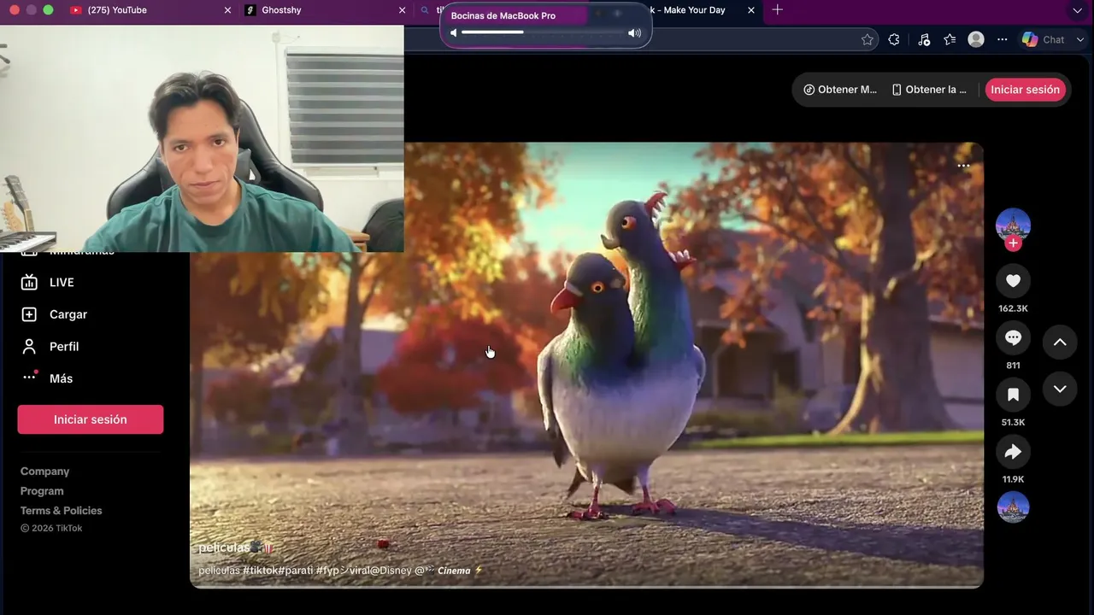Screen dimensions: 1094x615
Task: Open the tab search dropdown arrow
Action: [x=1077, y=10]
